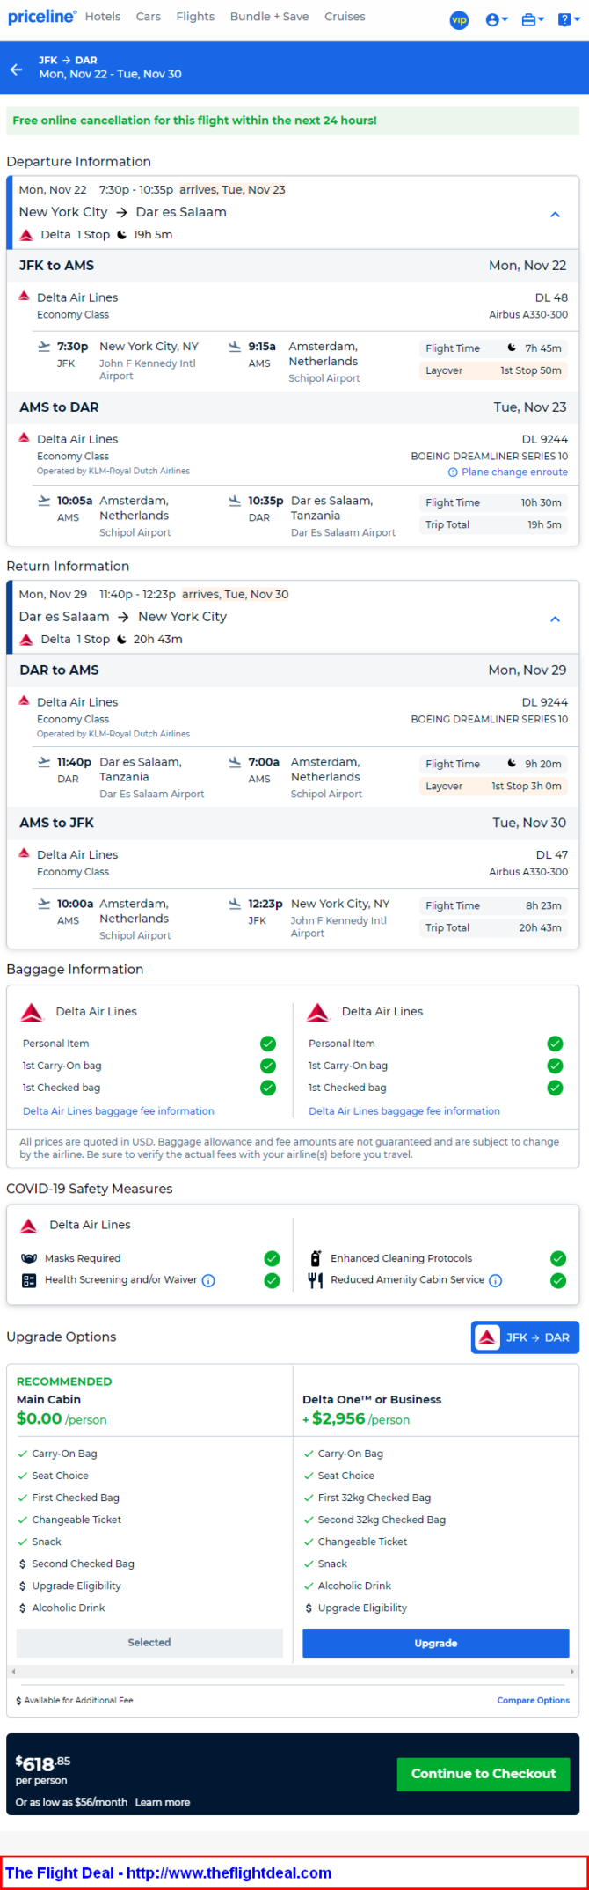Click the VIP badge icon
The width and height of the screenshot is (589, 1890).
(x=459, y=19)
